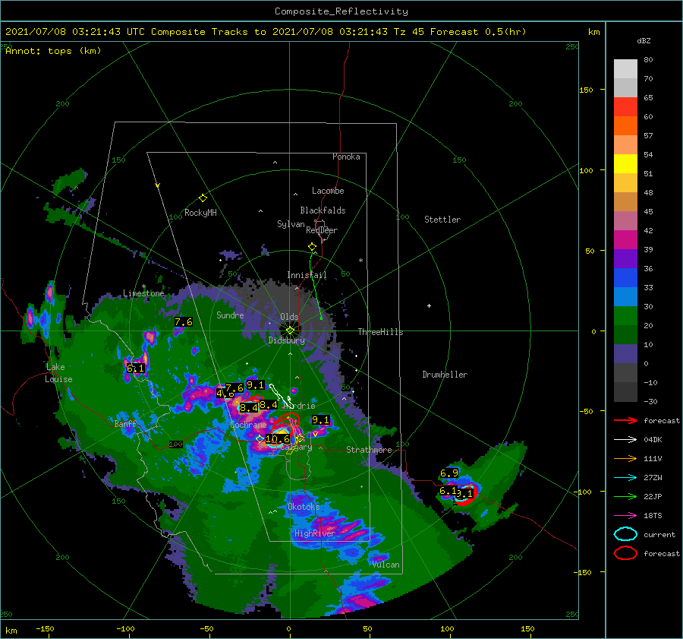
Task: Click the radar center marker at Olds
Action: click(x=290, y=331)
